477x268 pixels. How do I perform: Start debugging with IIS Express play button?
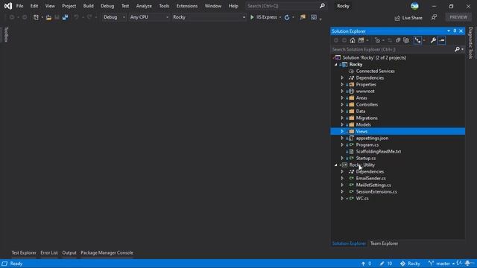click(252, 17)
